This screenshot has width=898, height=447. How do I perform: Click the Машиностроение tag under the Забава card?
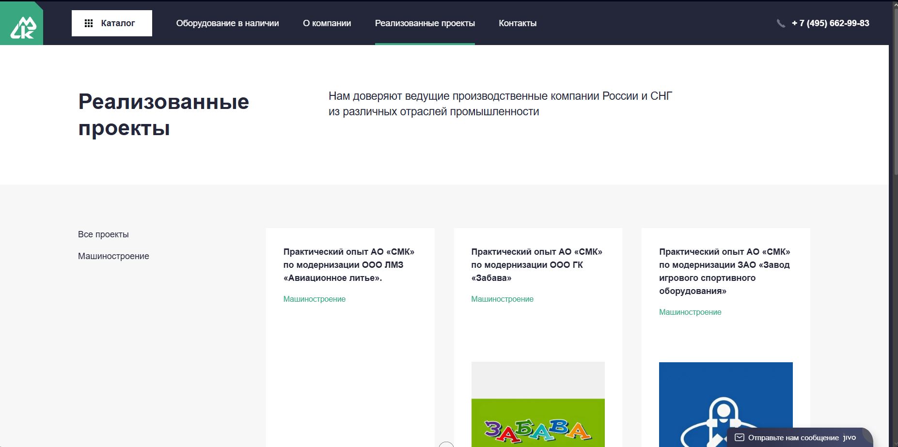[502, 299]
